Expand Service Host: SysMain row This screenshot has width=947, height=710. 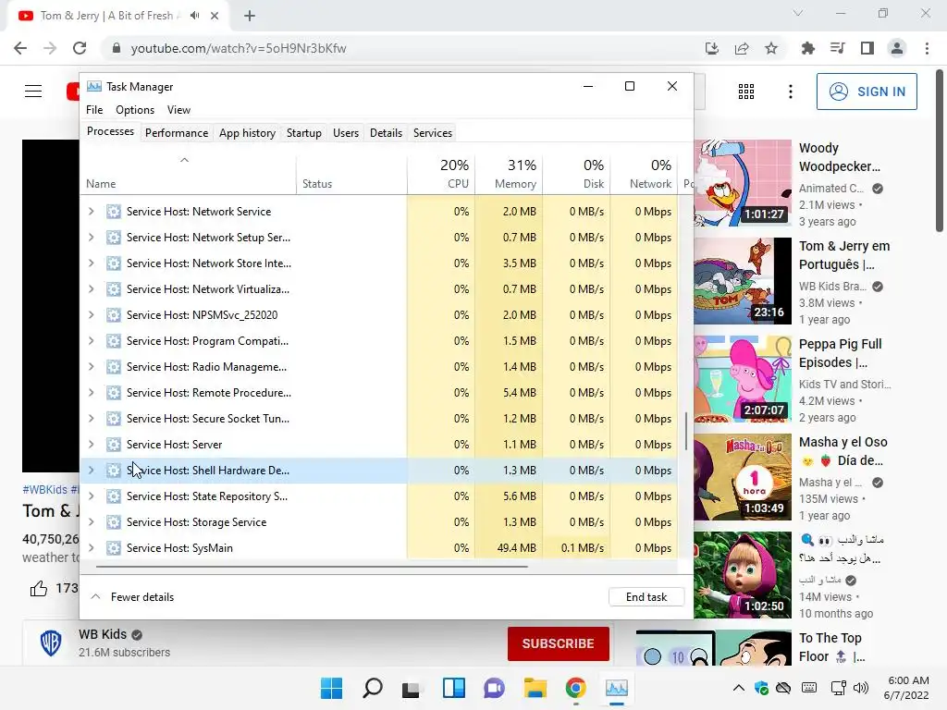(92, 547)
